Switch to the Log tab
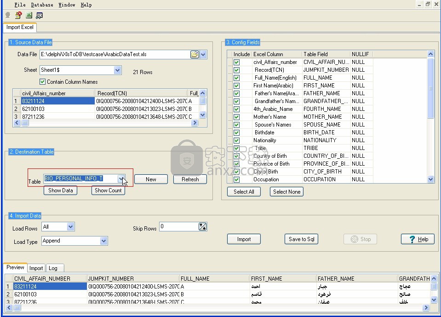Viewport: 441px width, 317px height. click(53, 268)
